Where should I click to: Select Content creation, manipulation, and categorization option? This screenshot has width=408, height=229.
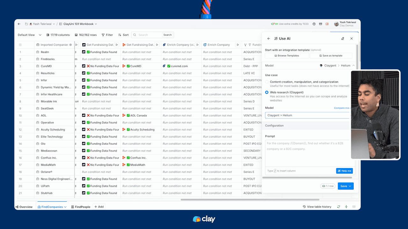click(x=267, y=82)
